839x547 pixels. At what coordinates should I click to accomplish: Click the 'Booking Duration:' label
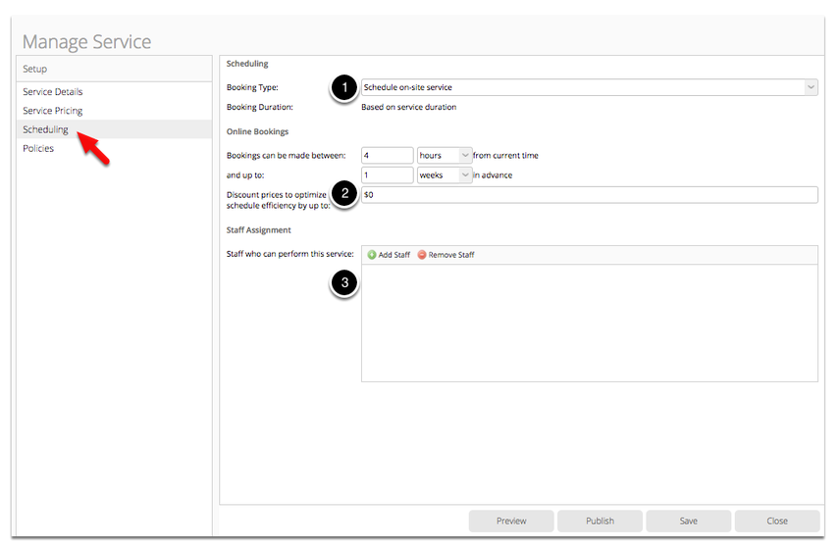click(260, 107)
